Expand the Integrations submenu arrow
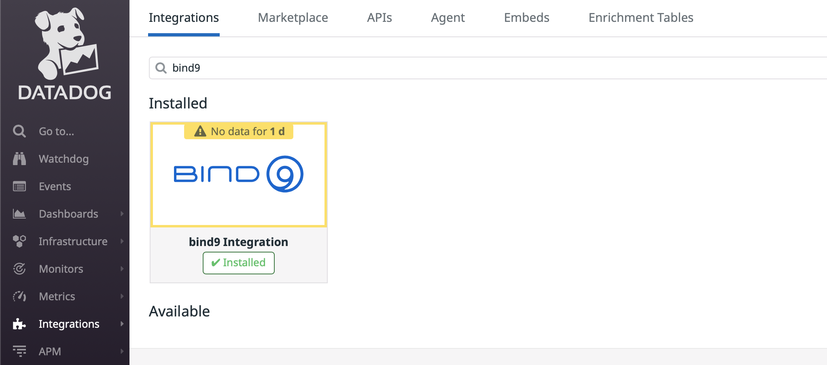 (x=122, y=324)
